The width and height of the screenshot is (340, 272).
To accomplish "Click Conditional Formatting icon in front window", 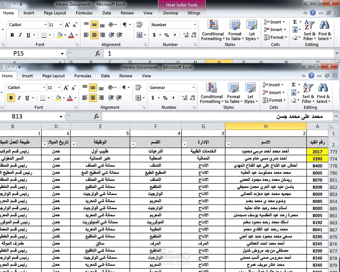I will [x=211, y=87].
